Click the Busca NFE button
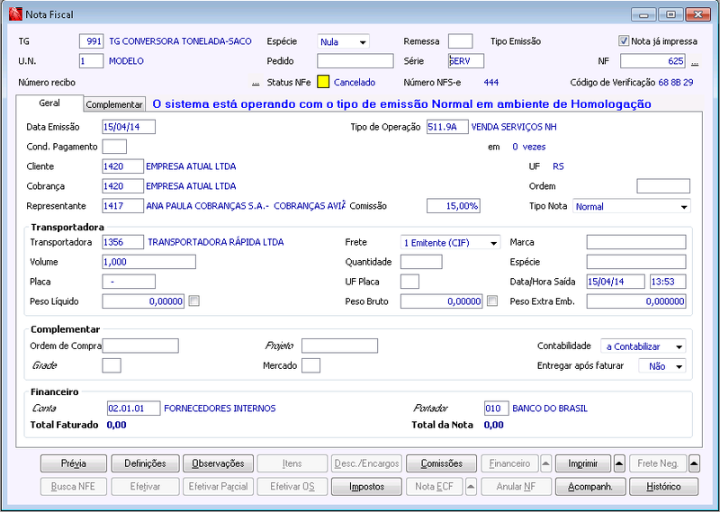 pyautogui.click(x=74, y=487)
